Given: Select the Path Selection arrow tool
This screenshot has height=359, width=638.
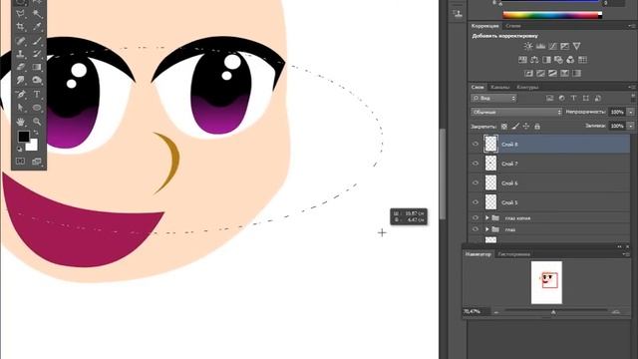Looking at the screenshot, I should [20, 108].
